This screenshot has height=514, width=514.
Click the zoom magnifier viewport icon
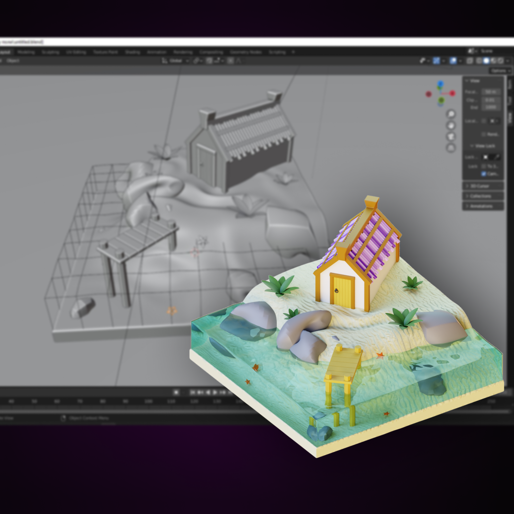451,114
